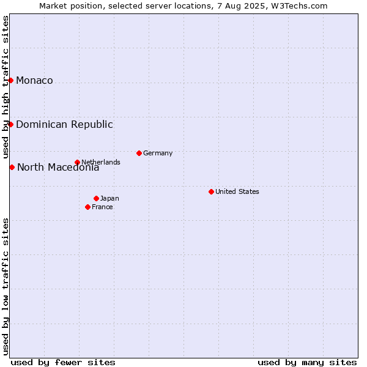367x367 pixels.
Task: Click the red Dominican Republic data point
Action: click(10, 125)
